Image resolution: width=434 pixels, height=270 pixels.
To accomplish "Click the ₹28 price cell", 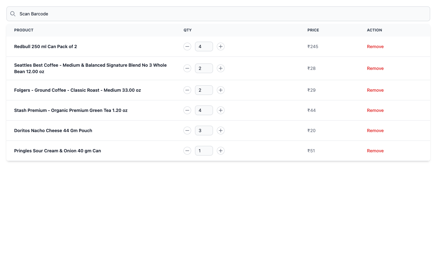I will coord(312,68).
